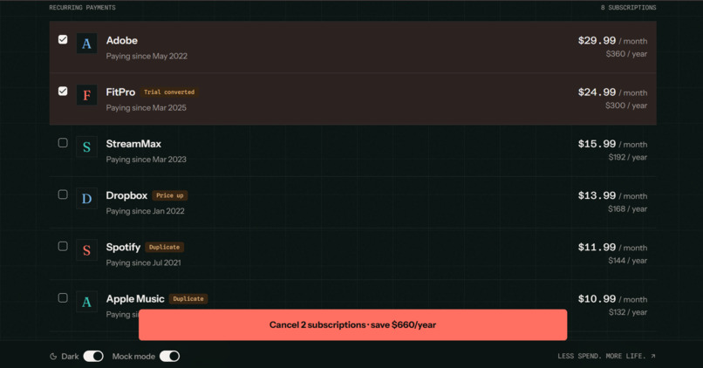Click the $10.99 monthly price for Apple Music
This screenshot has width=703, height=368.
coord(597,298)
